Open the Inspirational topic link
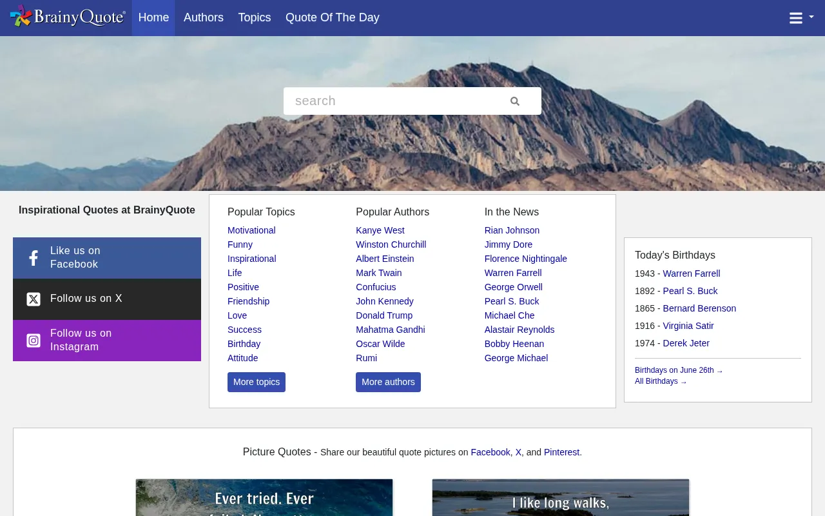This screenshot has width=825, height=516. pos(251,259)
